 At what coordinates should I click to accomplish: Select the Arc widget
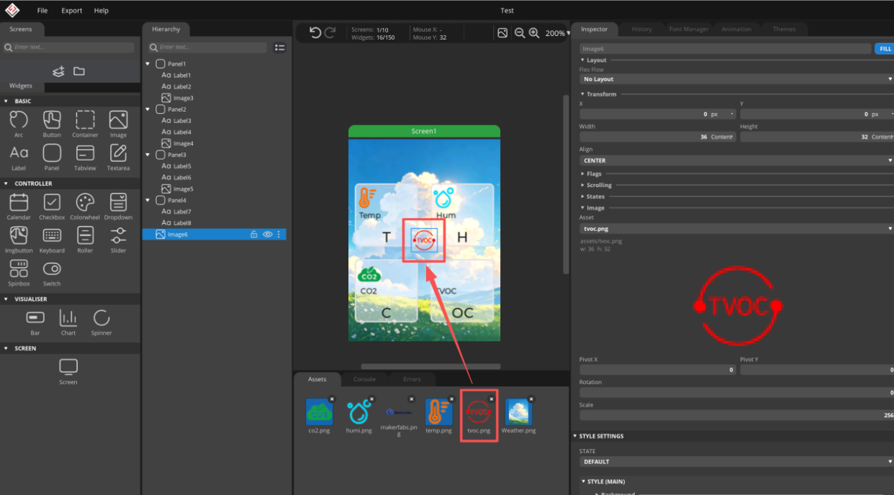[19, 124]
